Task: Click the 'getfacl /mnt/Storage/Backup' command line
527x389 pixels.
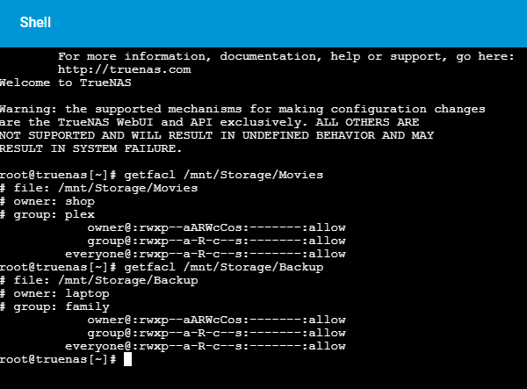Action: click(x=162, y=268)
